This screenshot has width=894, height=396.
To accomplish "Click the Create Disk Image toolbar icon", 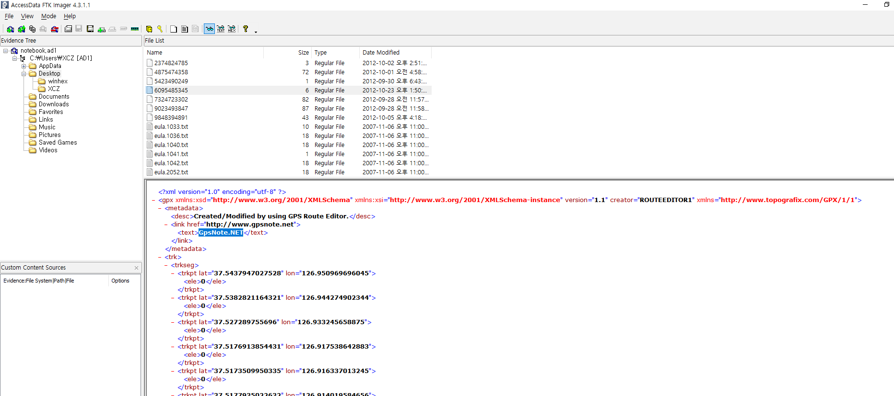I will click(68, 29).
